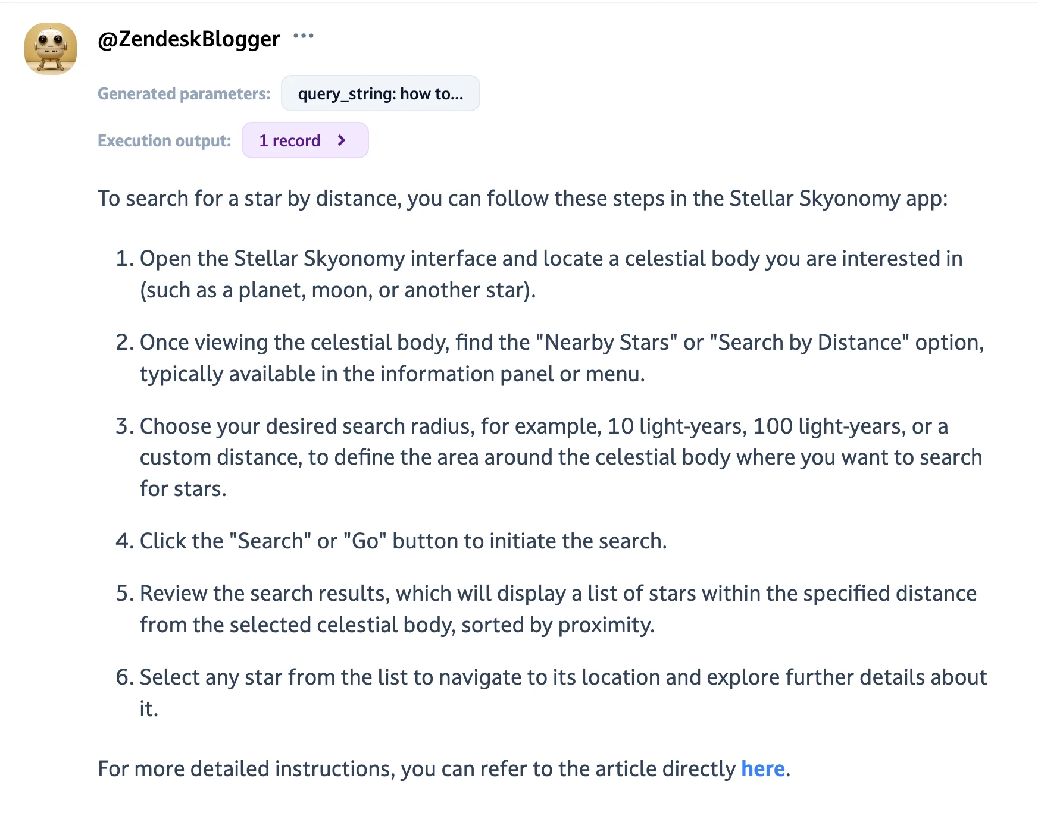Image resolution: width=1038 pixels, height=822 pixels.
Task: Click the truncated query_string value
Action: click(x=381, y=93)
